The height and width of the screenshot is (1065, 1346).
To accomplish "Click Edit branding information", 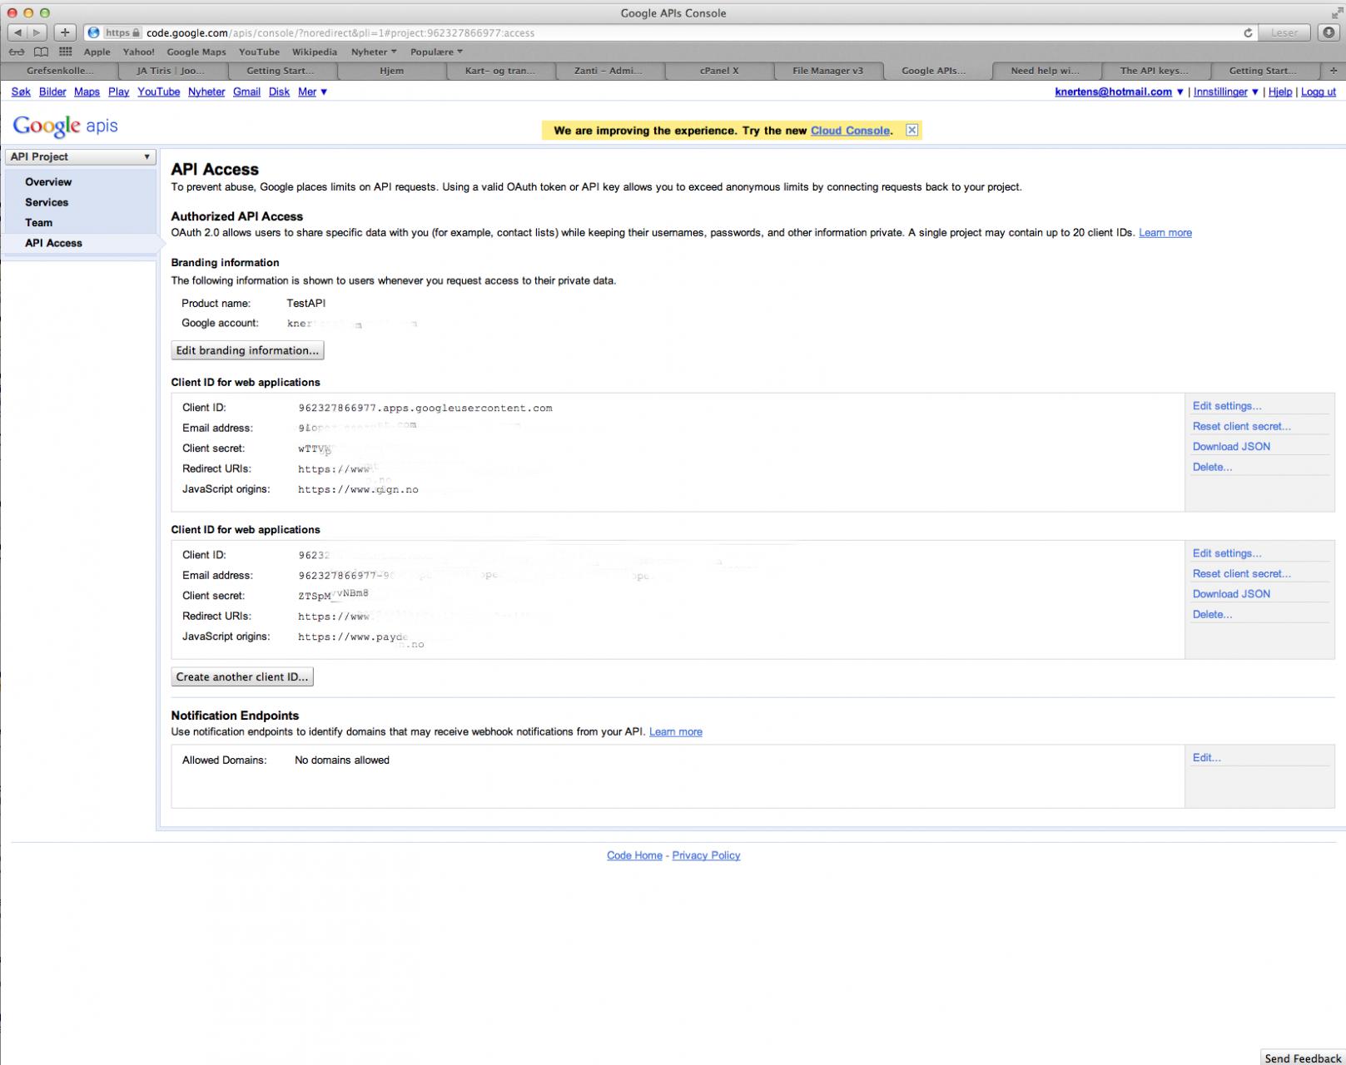I will click(247, 350).
